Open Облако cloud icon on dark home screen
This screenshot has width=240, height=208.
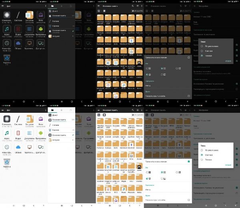(x=18, y=43)
